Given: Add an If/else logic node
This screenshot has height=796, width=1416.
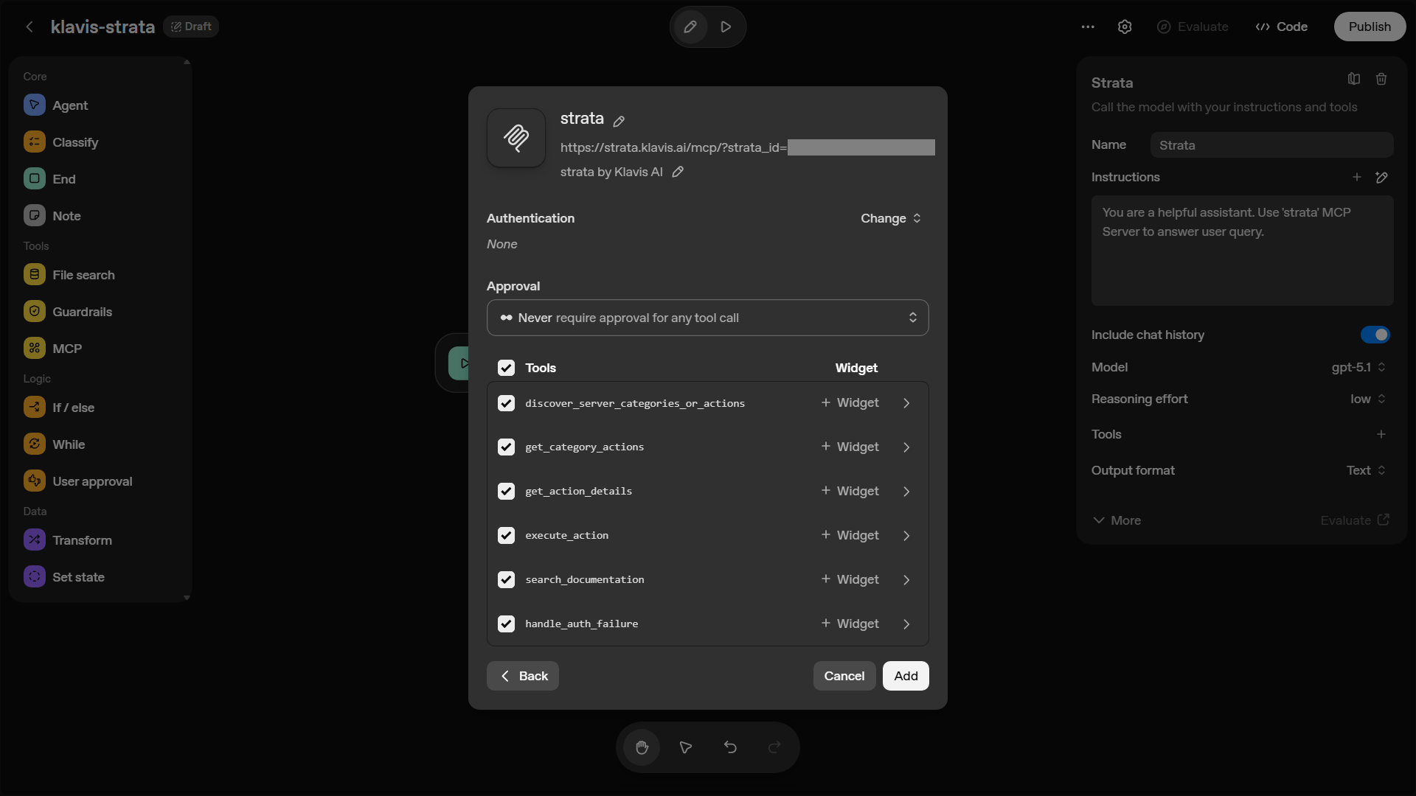Looking at the screenshot, I should 74,407.
